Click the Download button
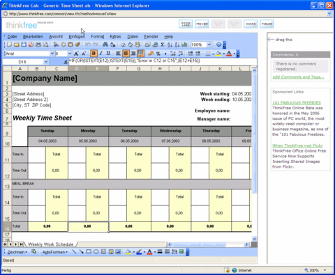This screenshot has width=335, height=275. pos(186,24)
